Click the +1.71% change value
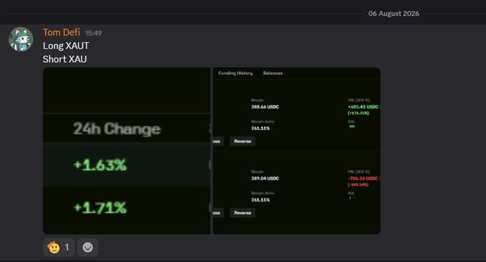 [100, 208]
